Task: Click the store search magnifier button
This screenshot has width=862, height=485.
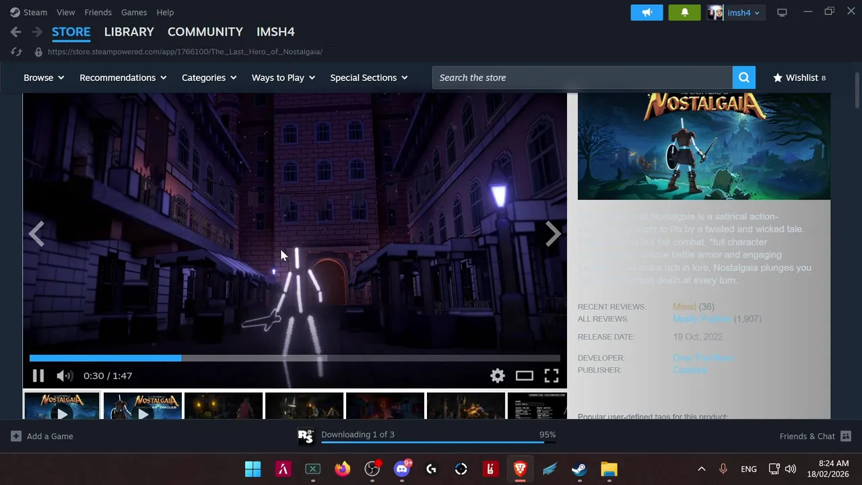Action: click(x=744, y=77)
